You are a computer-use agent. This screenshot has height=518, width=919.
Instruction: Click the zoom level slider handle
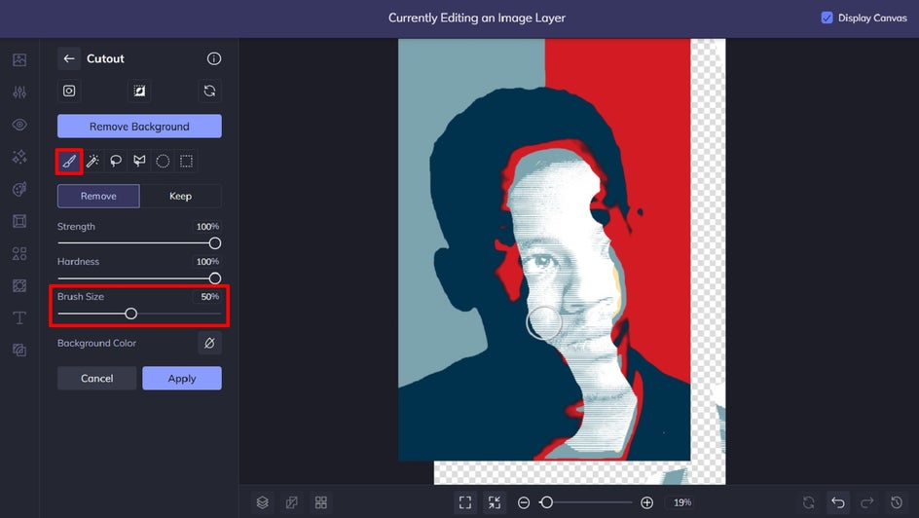pos(547,502)
